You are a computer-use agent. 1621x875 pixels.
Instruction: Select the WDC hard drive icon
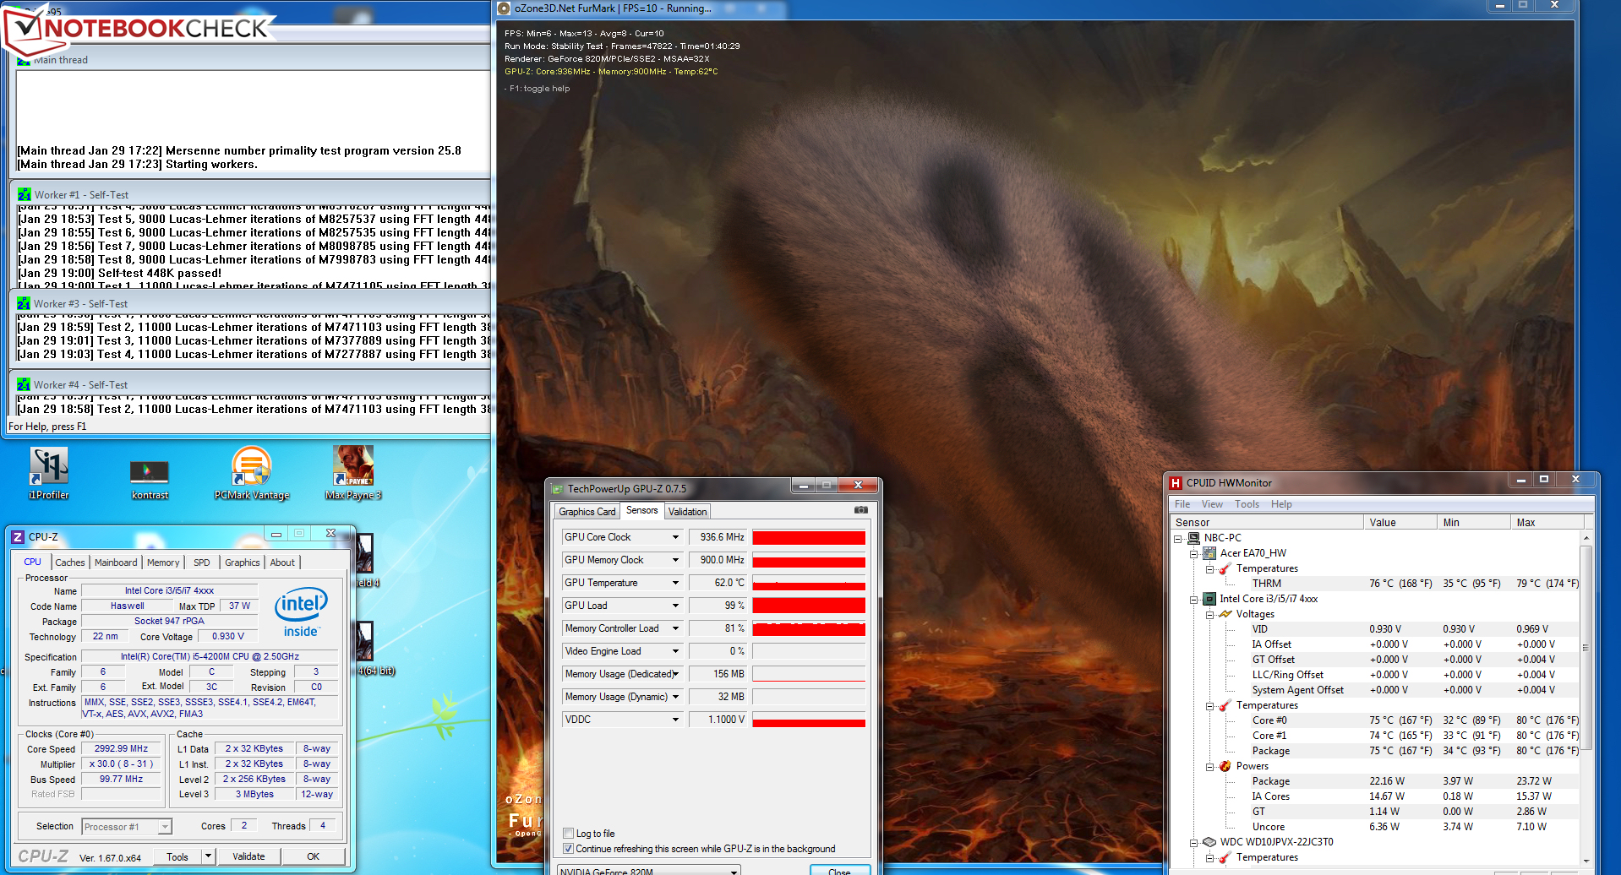pyautogui.click(x=1209, y=842)
